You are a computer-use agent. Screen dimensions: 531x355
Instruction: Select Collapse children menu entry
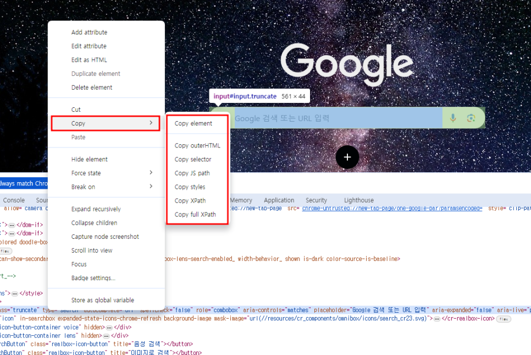coord(94,223)
